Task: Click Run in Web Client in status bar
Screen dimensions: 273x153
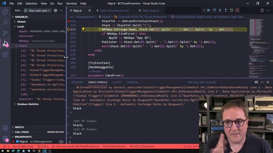Action: (23, 146)
